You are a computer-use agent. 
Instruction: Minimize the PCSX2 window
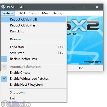pos(72,7)
